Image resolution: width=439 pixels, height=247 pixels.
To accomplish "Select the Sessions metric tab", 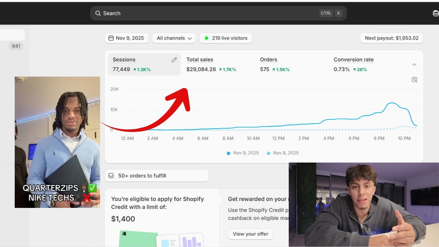I will 144,64.
